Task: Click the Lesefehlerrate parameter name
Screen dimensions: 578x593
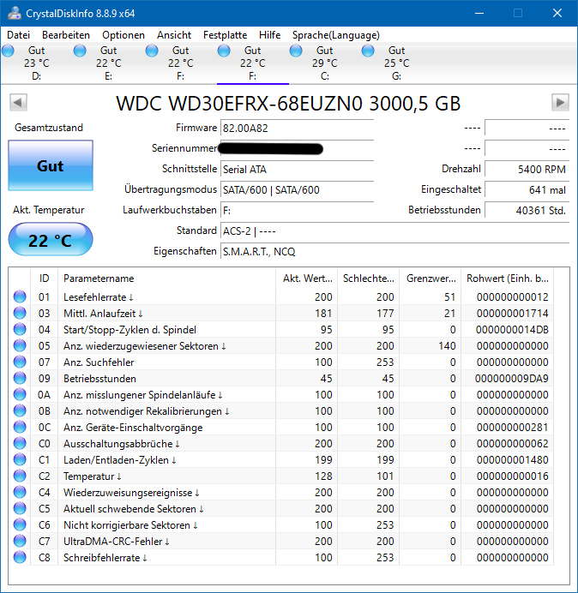Action: click(94, 297)
